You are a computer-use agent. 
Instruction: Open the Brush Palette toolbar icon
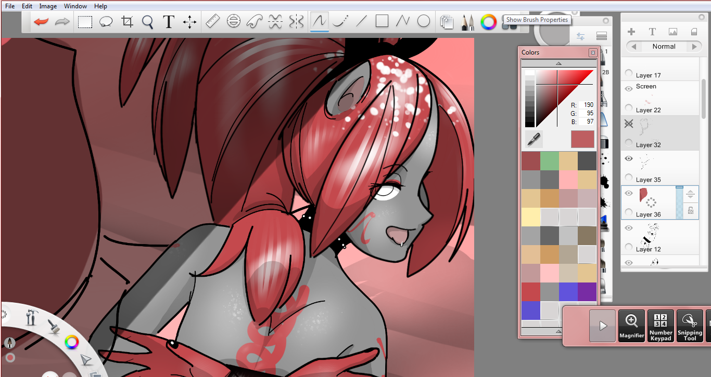tap(467, 22)
